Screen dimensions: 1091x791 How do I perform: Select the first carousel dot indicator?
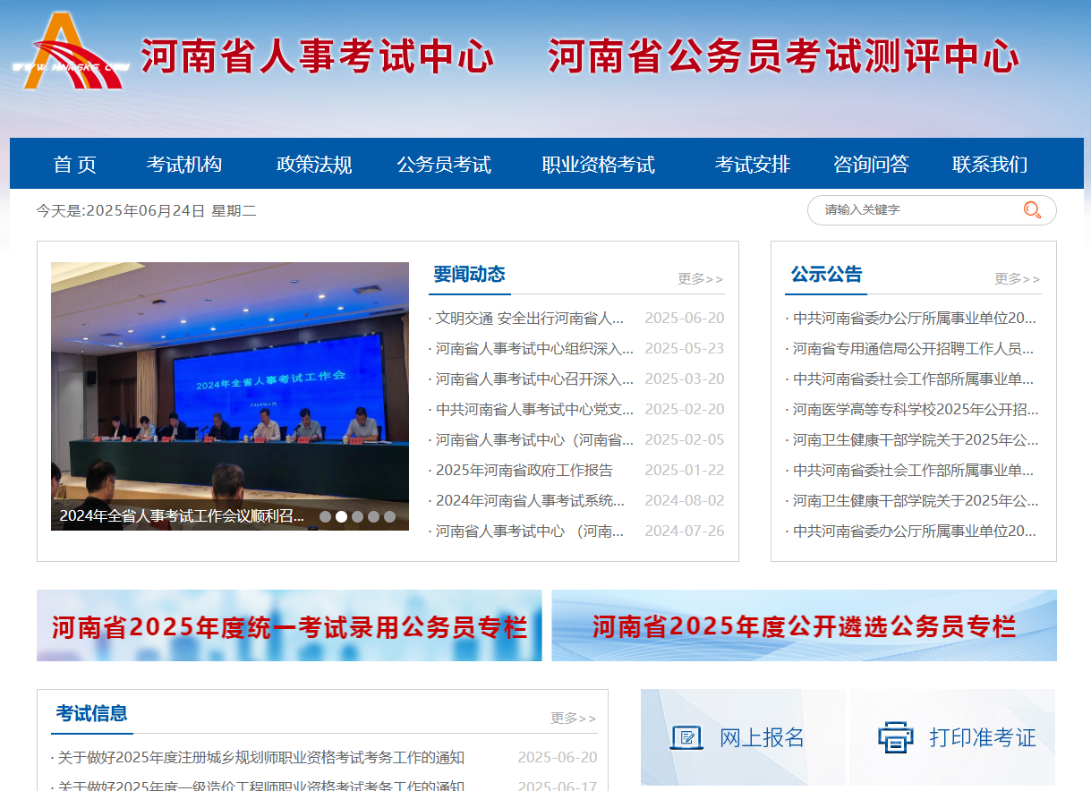325,516
